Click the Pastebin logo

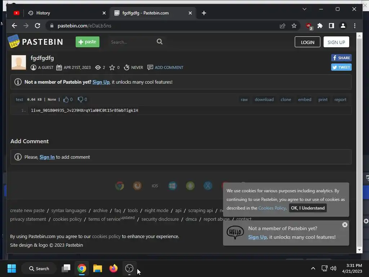[35, 41]
